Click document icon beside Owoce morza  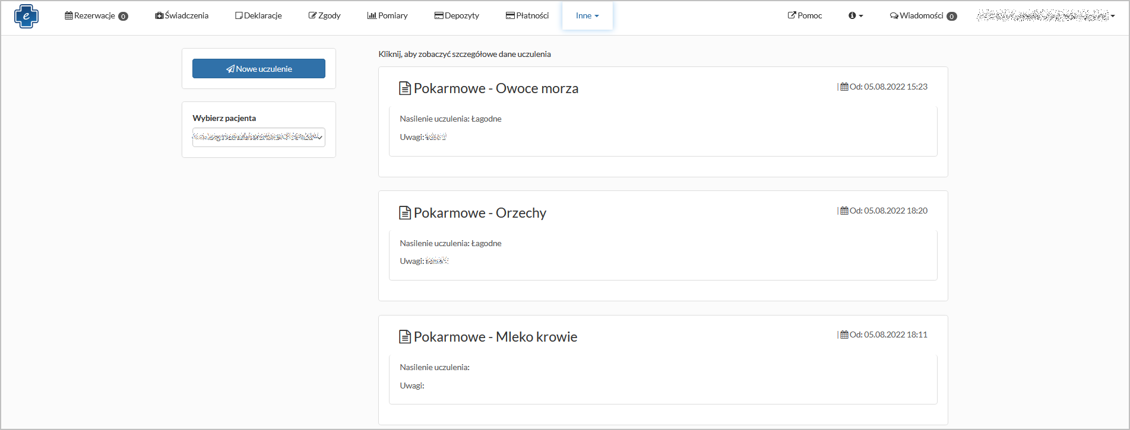coord(405,89)
